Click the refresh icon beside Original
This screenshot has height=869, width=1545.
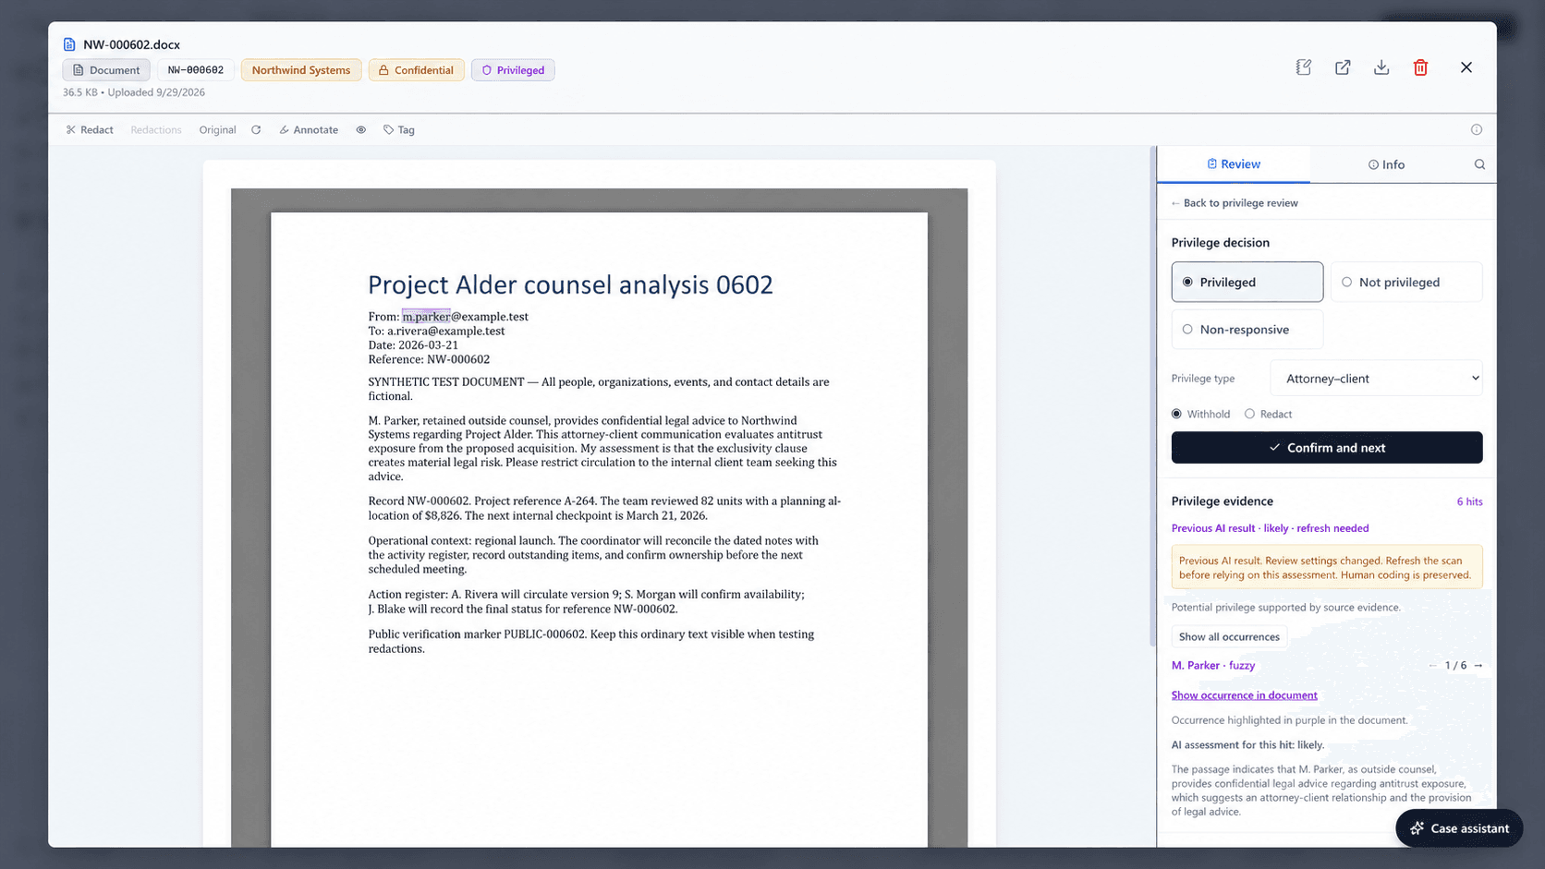256,130
